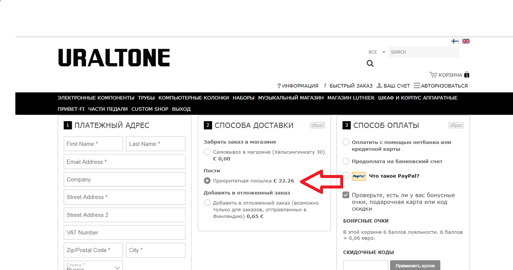Open Что такое PayPal? link
This screenshot has width=513, height=270.
pos(394,176)
